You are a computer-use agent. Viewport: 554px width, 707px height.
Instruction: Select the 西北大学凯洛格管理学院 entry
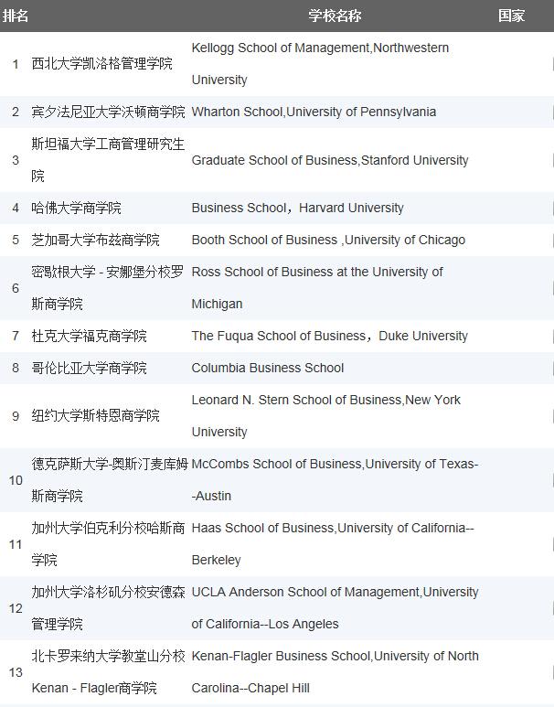pos(101,64)
